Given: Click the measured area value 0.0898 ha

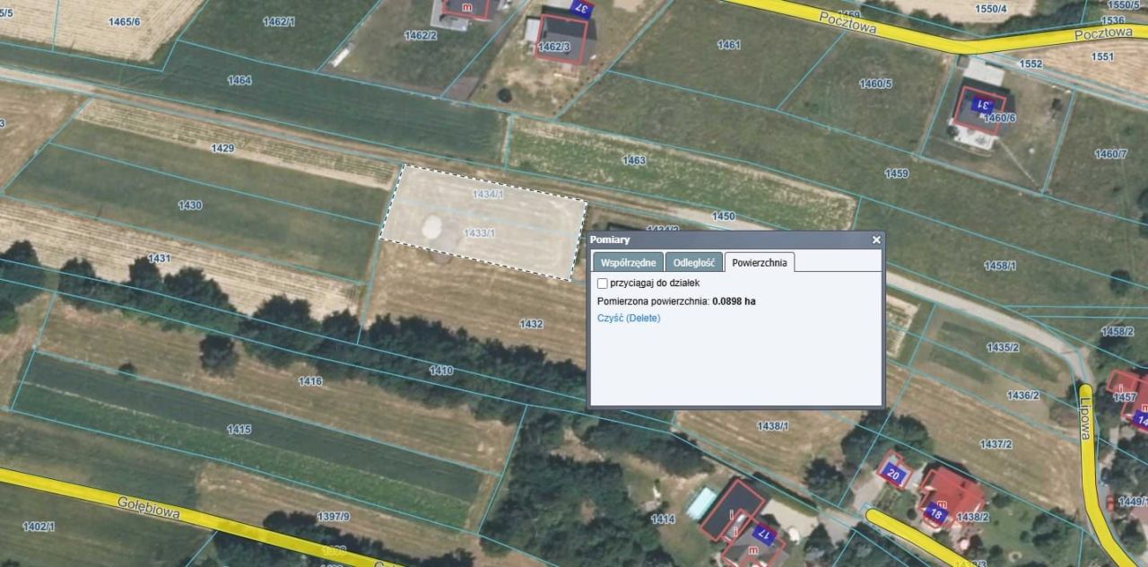Looking at the screenshot, I should tap(734, 301).
